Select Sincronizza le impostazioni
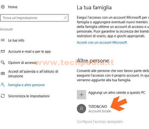Screen dimensions: 149x129 coord(29,96)
